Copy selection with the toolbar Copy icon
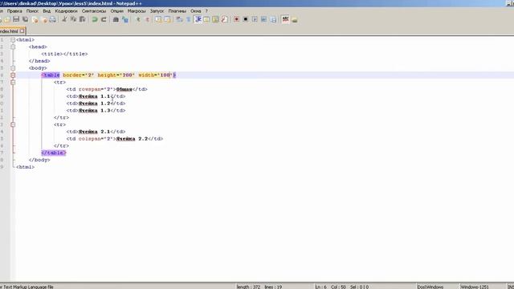Image resolution: width=514 pixels, height=289 pixels. pos(73,19)
